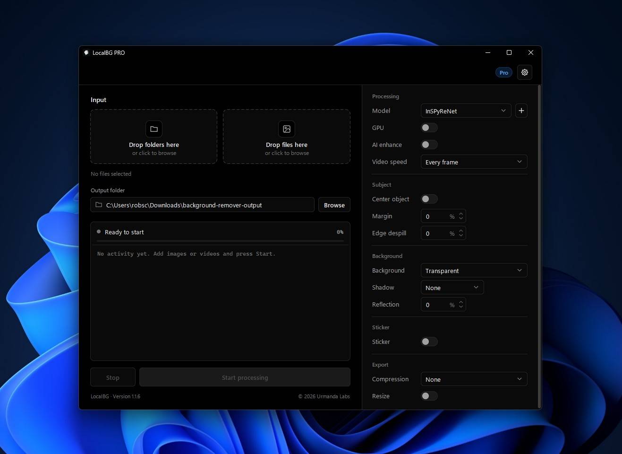The image size is (622, 454).
Task: Click the 'Ready to start' status text
Action: (124, 232)
